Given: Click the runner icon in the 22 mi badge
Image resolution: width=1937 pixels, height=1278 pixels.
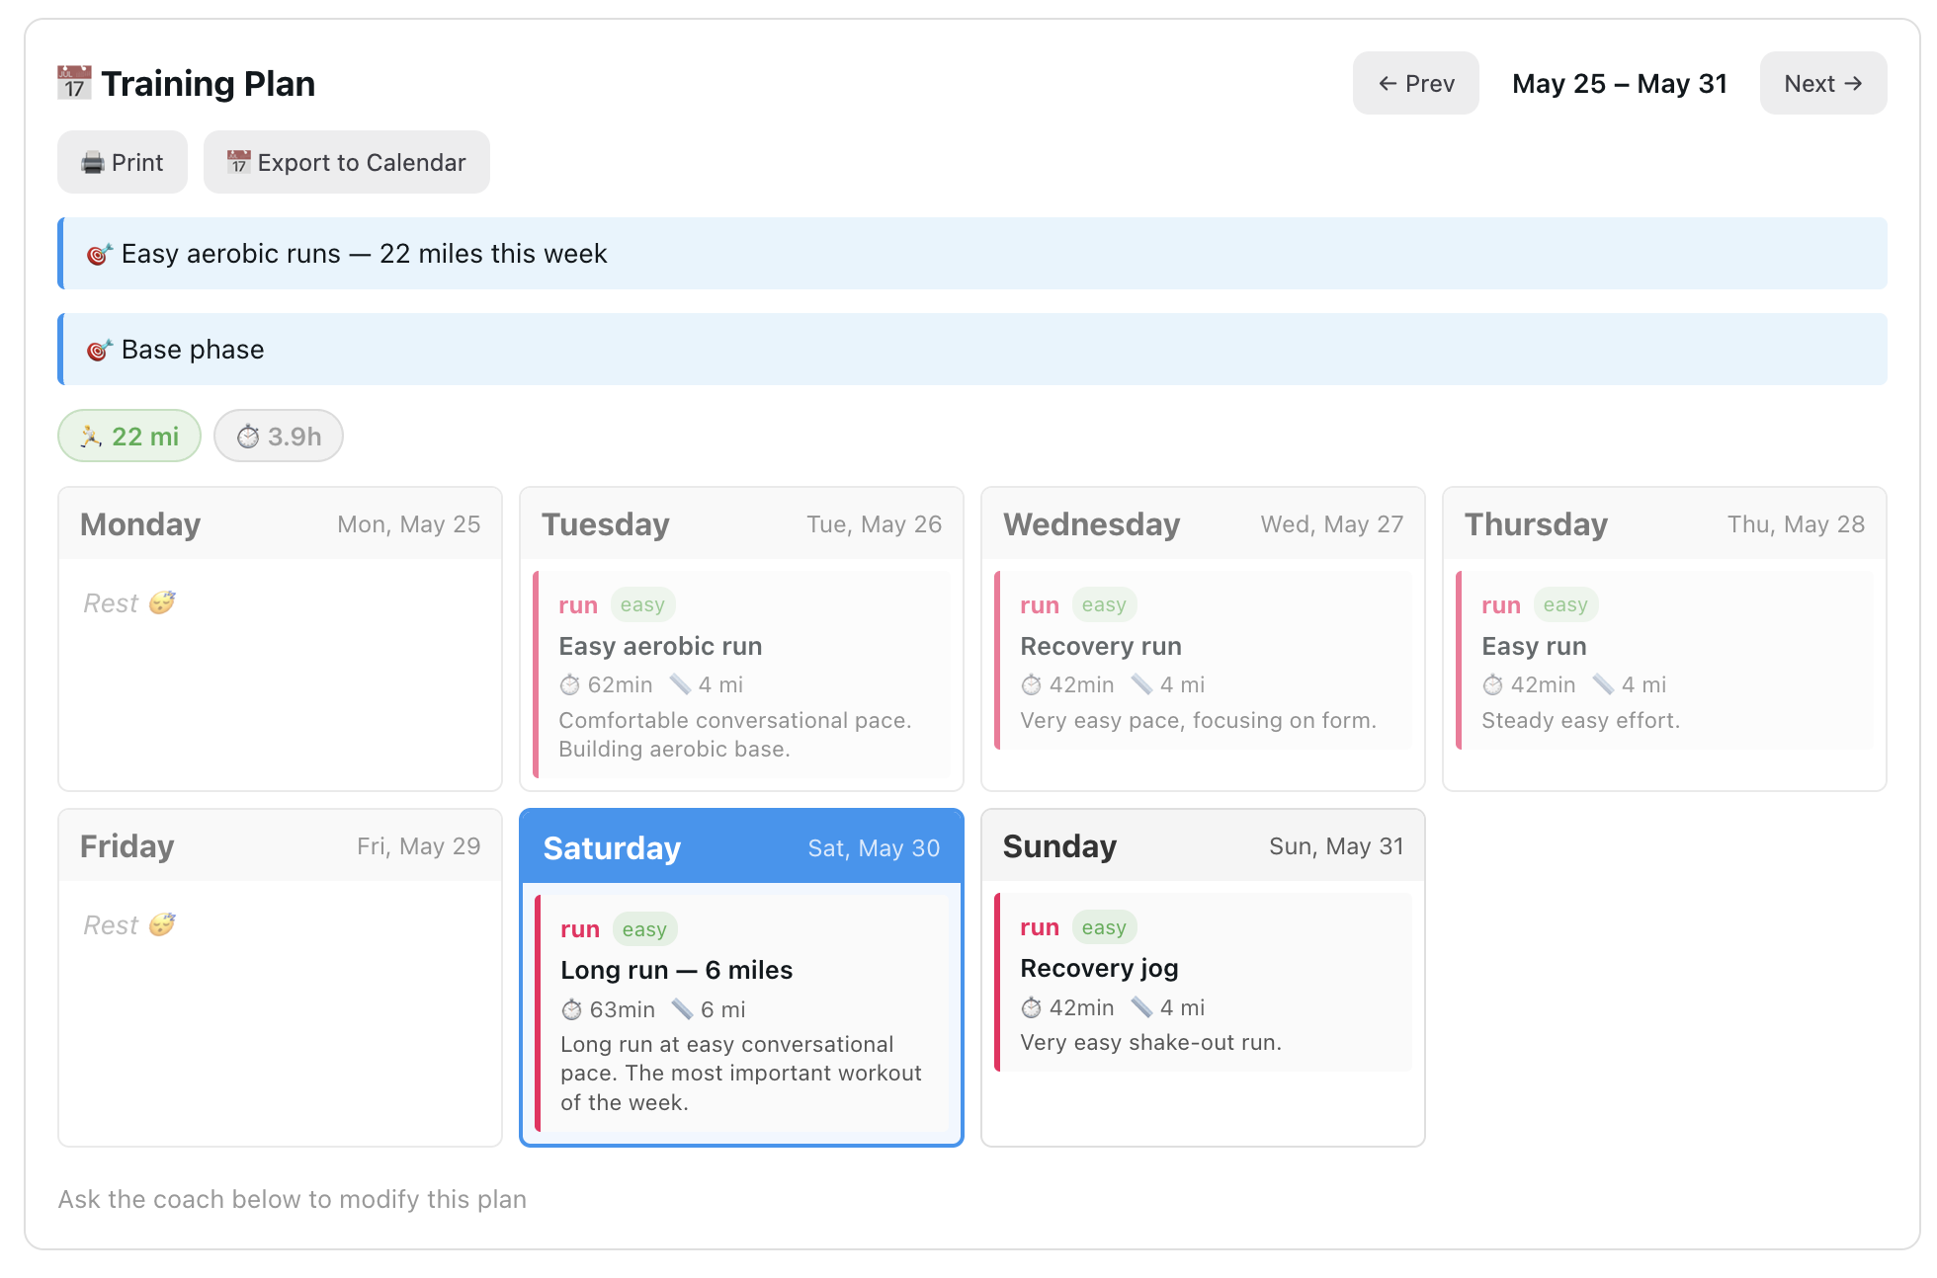Looking at the screenshot, I should pos(91,437).
